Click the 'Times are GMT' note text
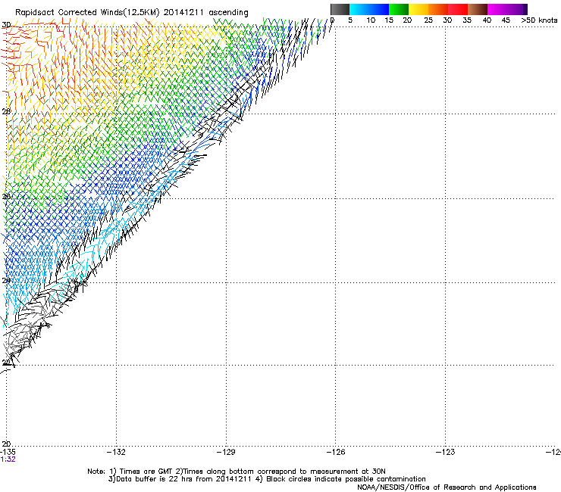Viewport: 561px width, 492px height. coord(145,472)
